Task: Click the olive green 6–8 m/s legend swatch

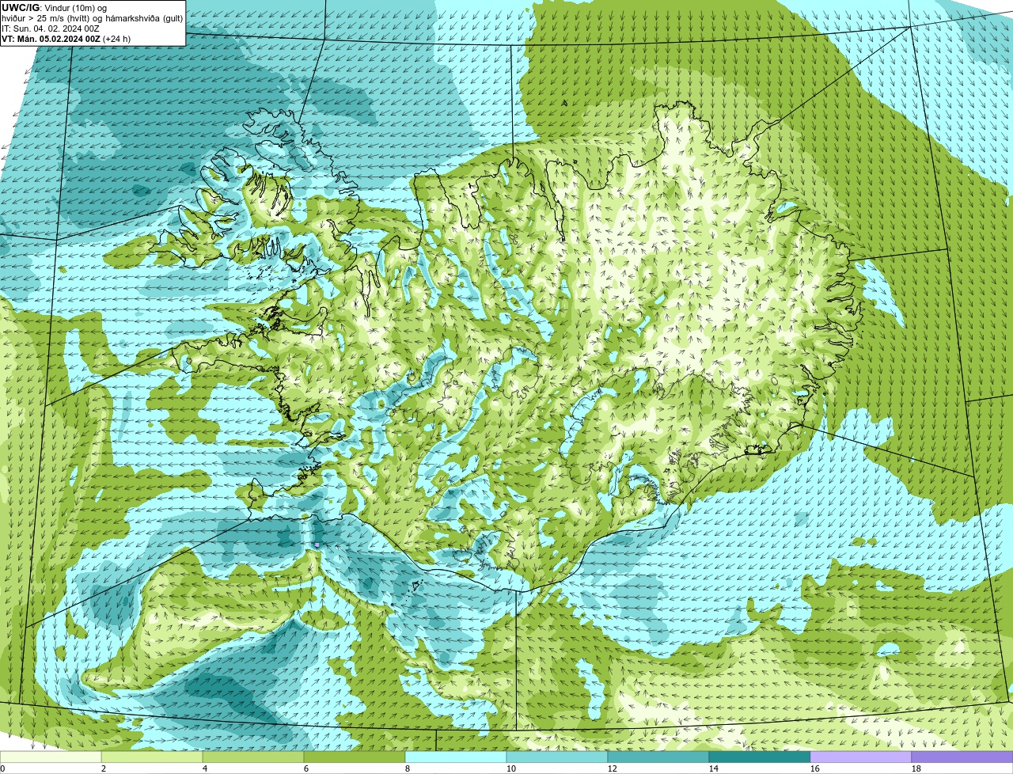Action: click(x=355, y=757)
